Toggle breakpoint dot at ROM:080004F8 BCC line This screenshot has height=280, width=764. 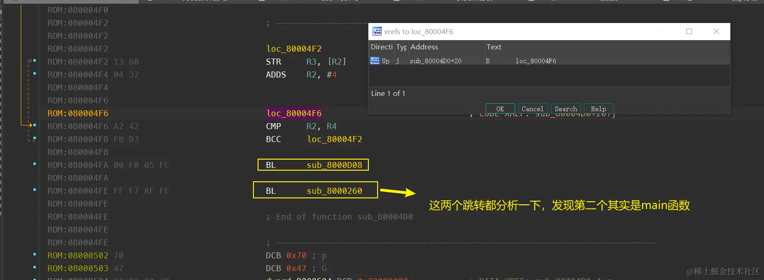point(35,138)
